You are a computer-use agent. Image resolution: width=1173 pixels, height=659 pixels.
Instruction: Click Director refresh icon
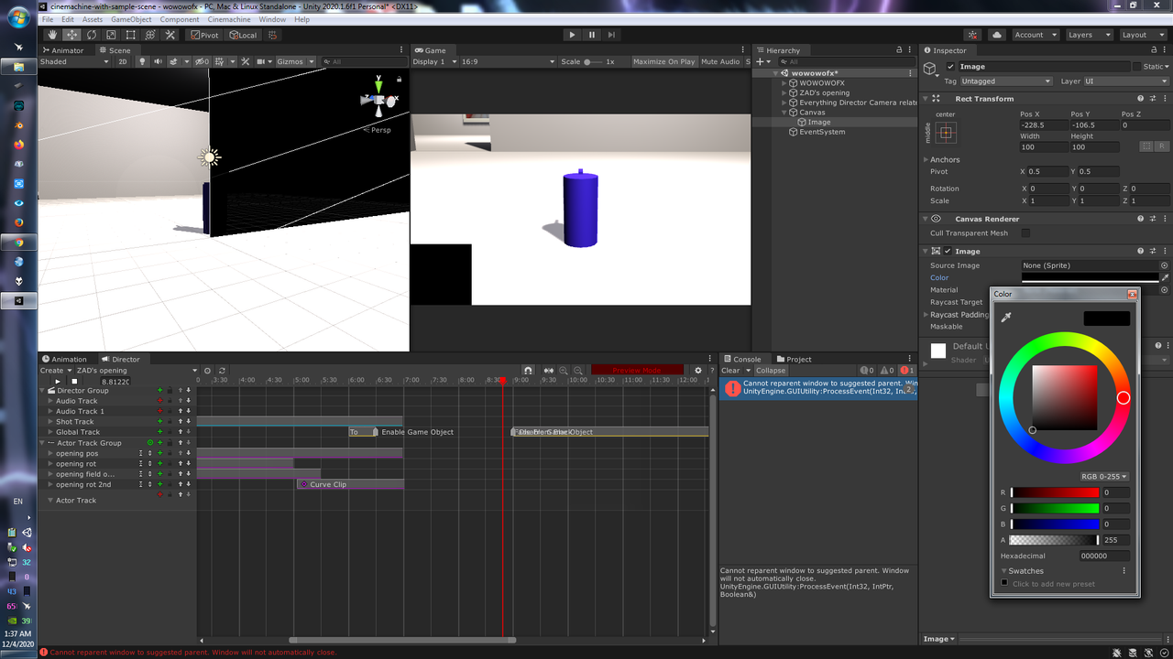click(222, 371)
